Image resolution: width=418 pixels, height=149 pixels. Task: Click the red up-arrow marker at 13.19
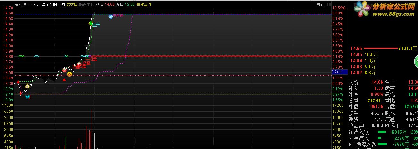click(x=21, y=94)
